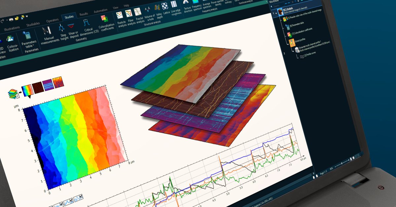This screenshot has width=396, height=207.
Task: Open the Average spectrum study
Action: [x=207, y=5]
